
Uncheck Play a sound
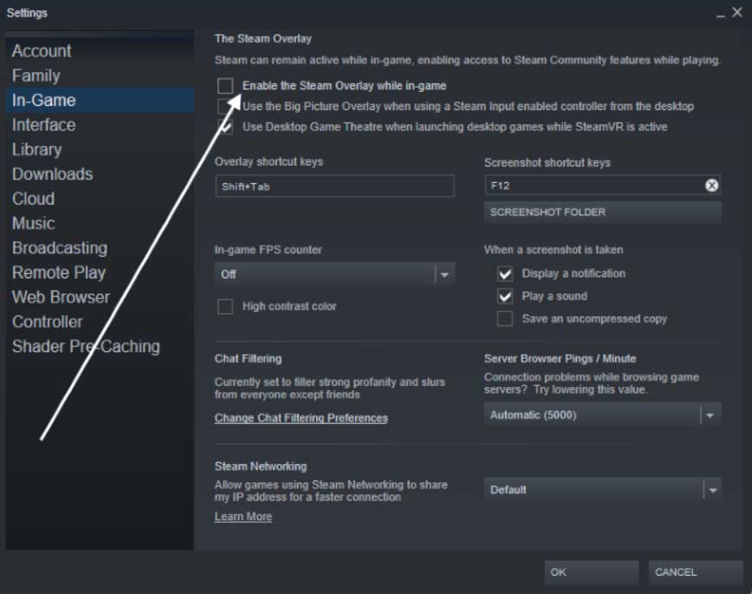coord(505,297)
